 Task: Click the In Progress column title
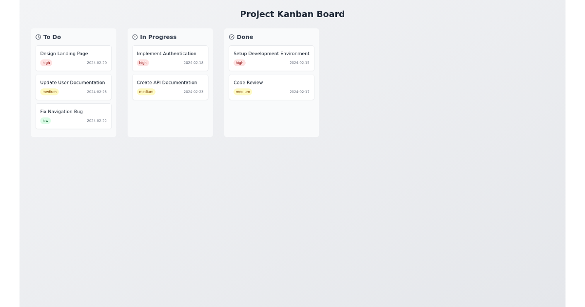158,37
